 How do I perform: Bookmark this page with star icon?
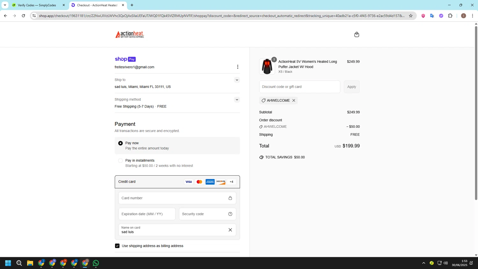[411, 16]
